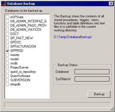Enable ProjectServer for backup
This screenshot has width=115, height=112.
7,67
